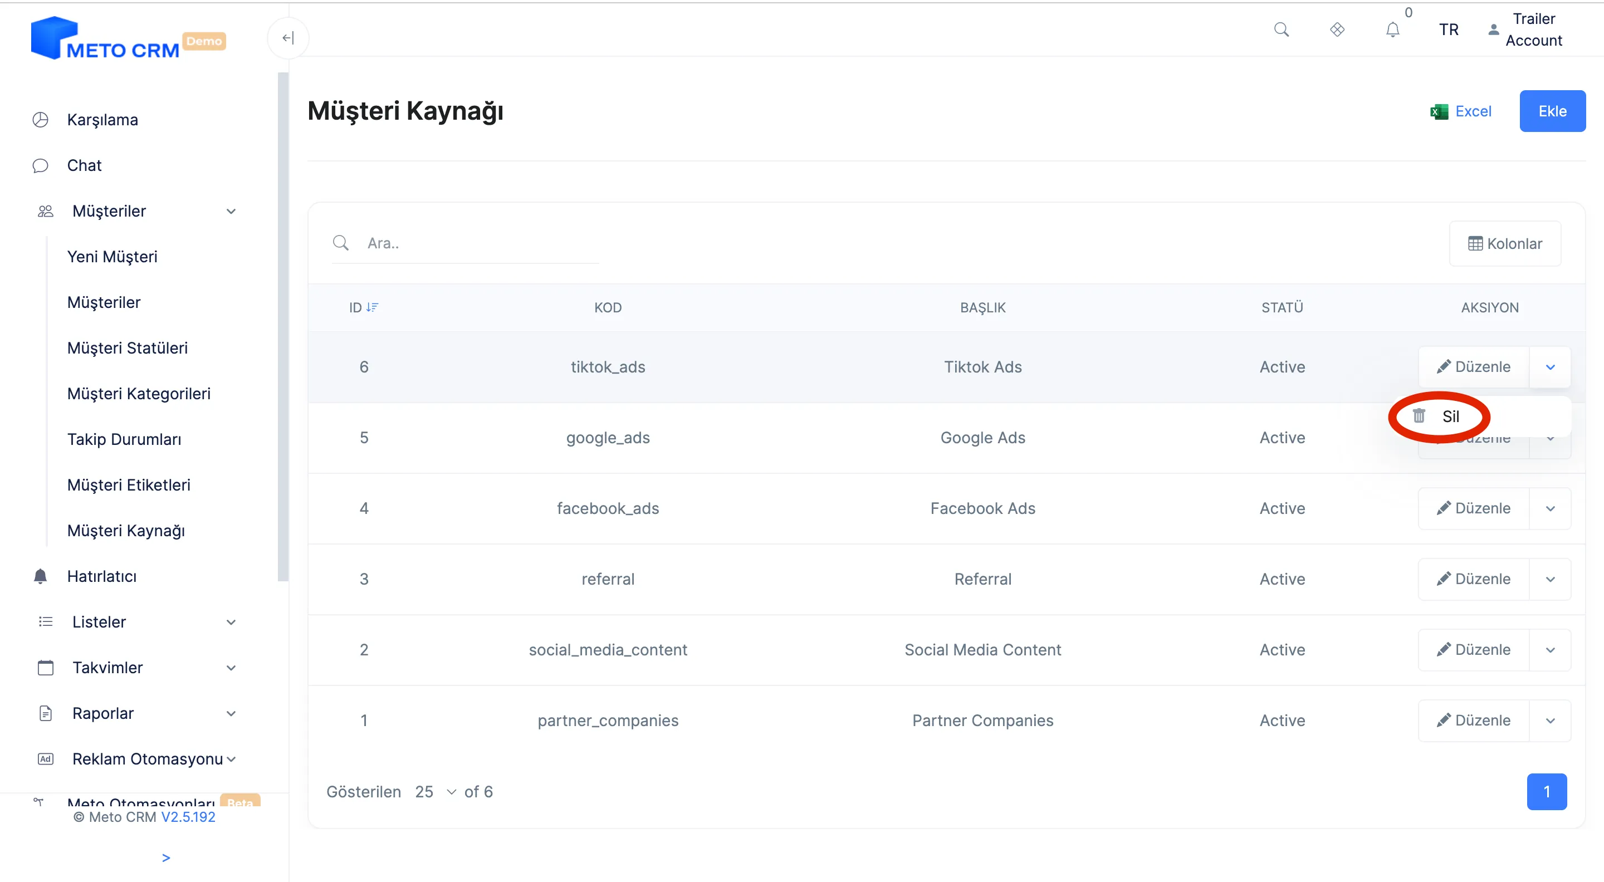Image resolution: width=1604 pixels, height=882 pixels.
Task: Toggle the action dropdown for tiktok_ads row
Action: pos(1550,367)
